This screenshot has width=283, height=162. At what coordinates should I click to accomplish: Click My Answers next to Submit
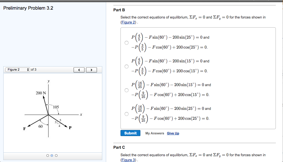[155, 133]
